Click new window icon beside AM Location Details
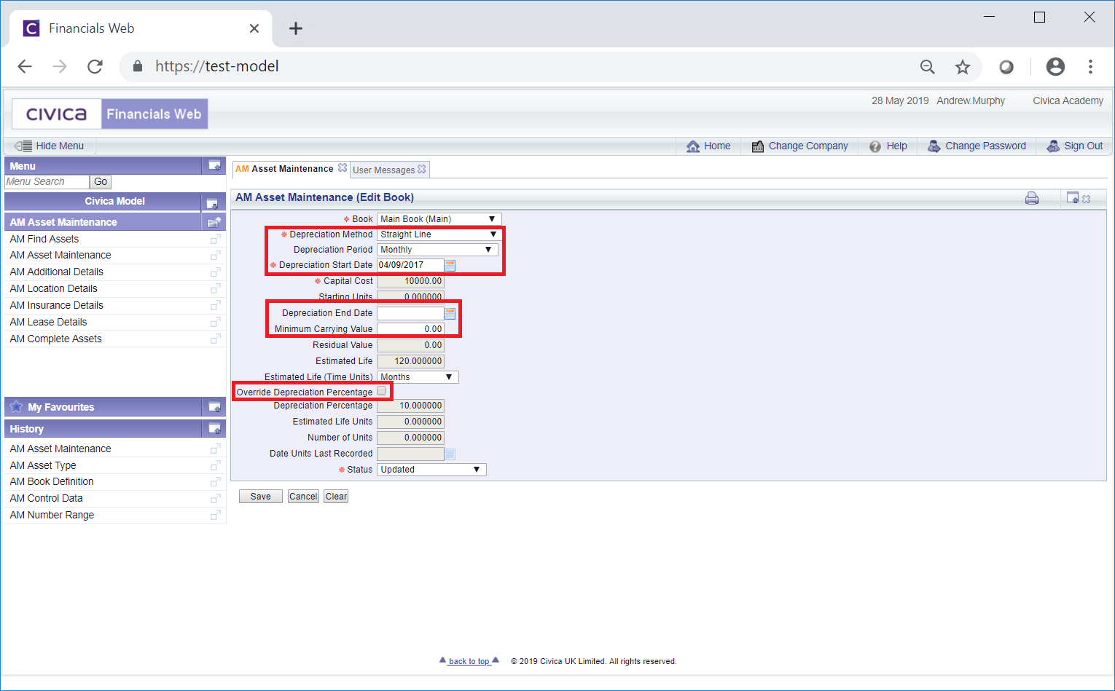The image size is (1115, 691). pyautogui.click(x=216, y=288)
